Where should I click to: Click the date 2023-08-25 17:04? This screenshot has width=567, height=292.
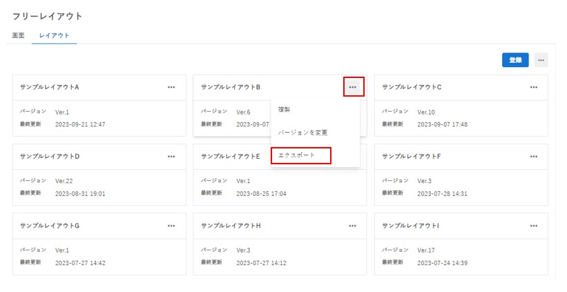262,194
